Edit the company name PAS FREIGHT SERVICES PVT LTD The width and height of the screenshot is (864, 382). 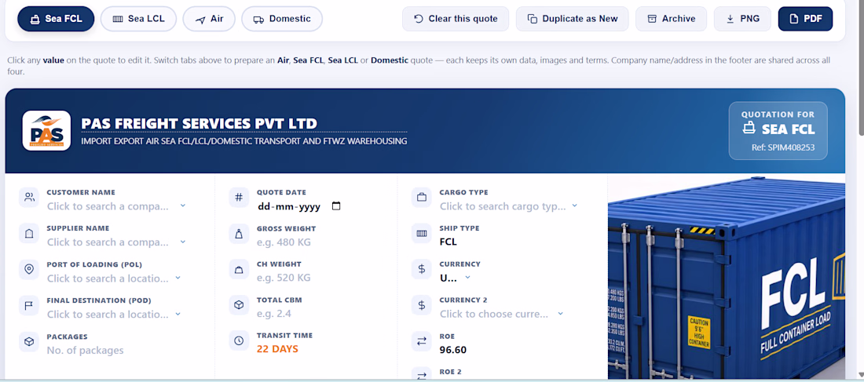tap(199, 123)
